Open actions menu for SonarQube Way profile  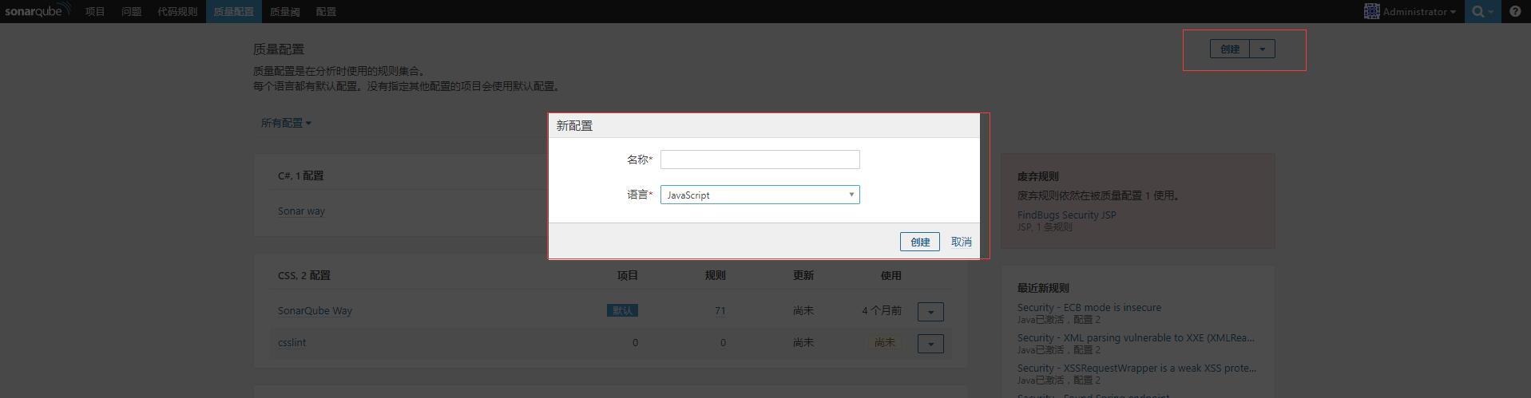(x=930, y=312)
